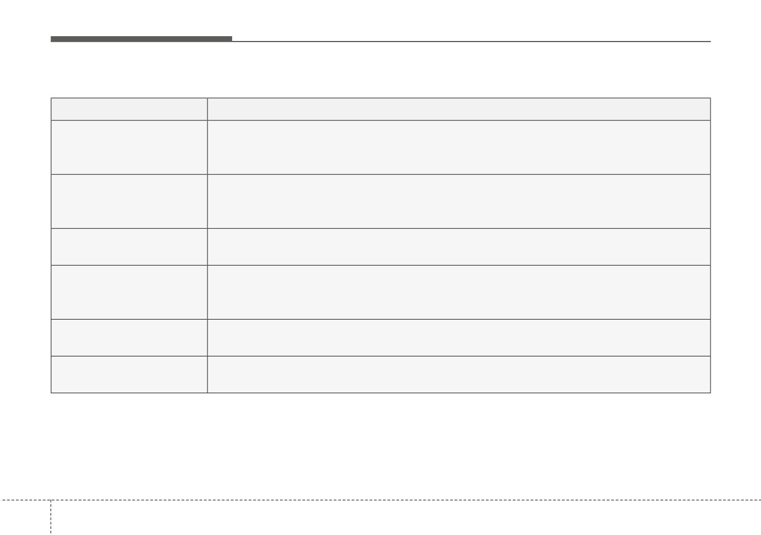Click the blank page area beneath the table
The height and width of the screenshot is (535, 761).
coord(380,445)
